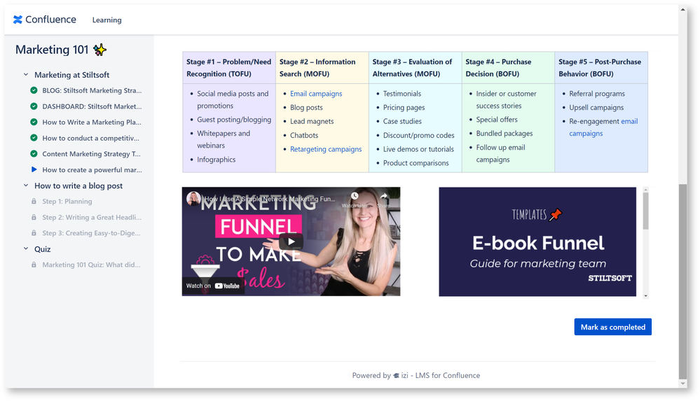This screenshot has height=401, width=700.
Task: Click the video title How I Use A Simple Network Marketing Fun...
Action: click(270, 199)
